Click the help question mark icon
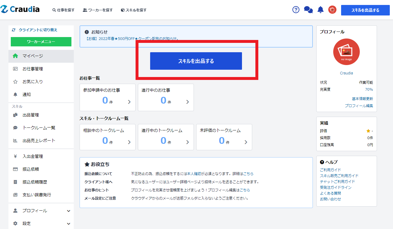The width and height of the screenshot is (393, 229). point(296,10)
